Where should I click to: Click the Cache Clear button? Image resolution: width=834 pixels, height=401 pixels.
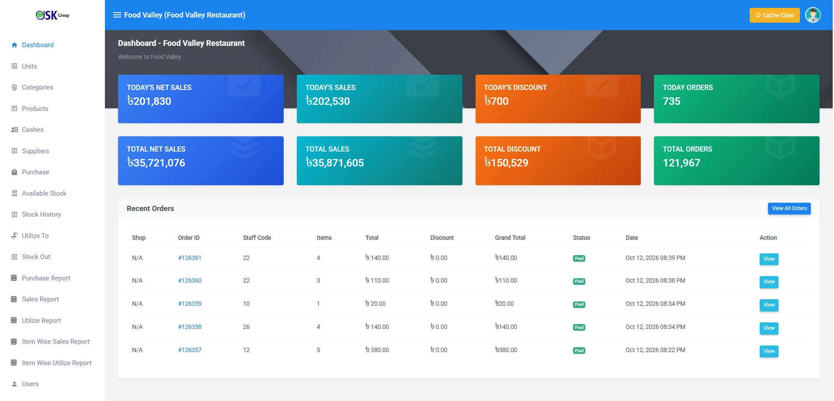pyautogui.click(x=775, y=15)
